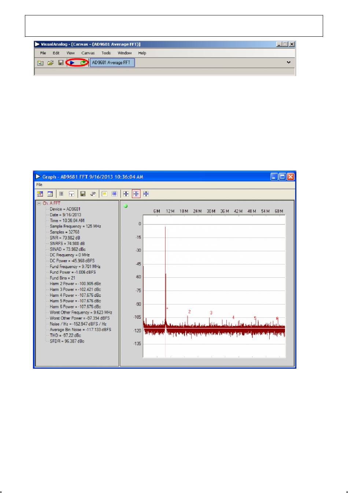Image resolution: width=348 pixels, height=493 pixels.
Task: Open the View menu
Action: pos(70,53)
